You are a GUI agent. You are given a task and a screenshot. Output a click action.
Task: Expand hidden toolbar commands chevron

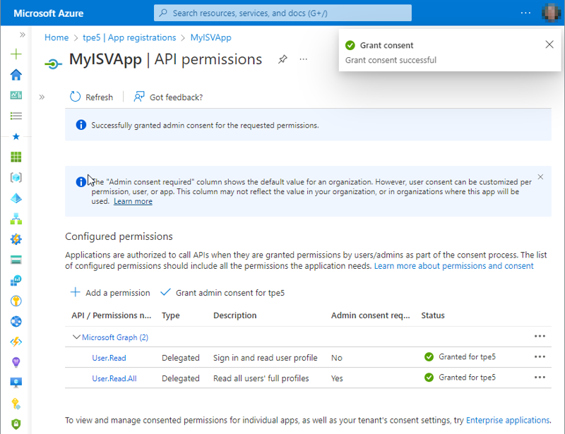coord(42,97)
